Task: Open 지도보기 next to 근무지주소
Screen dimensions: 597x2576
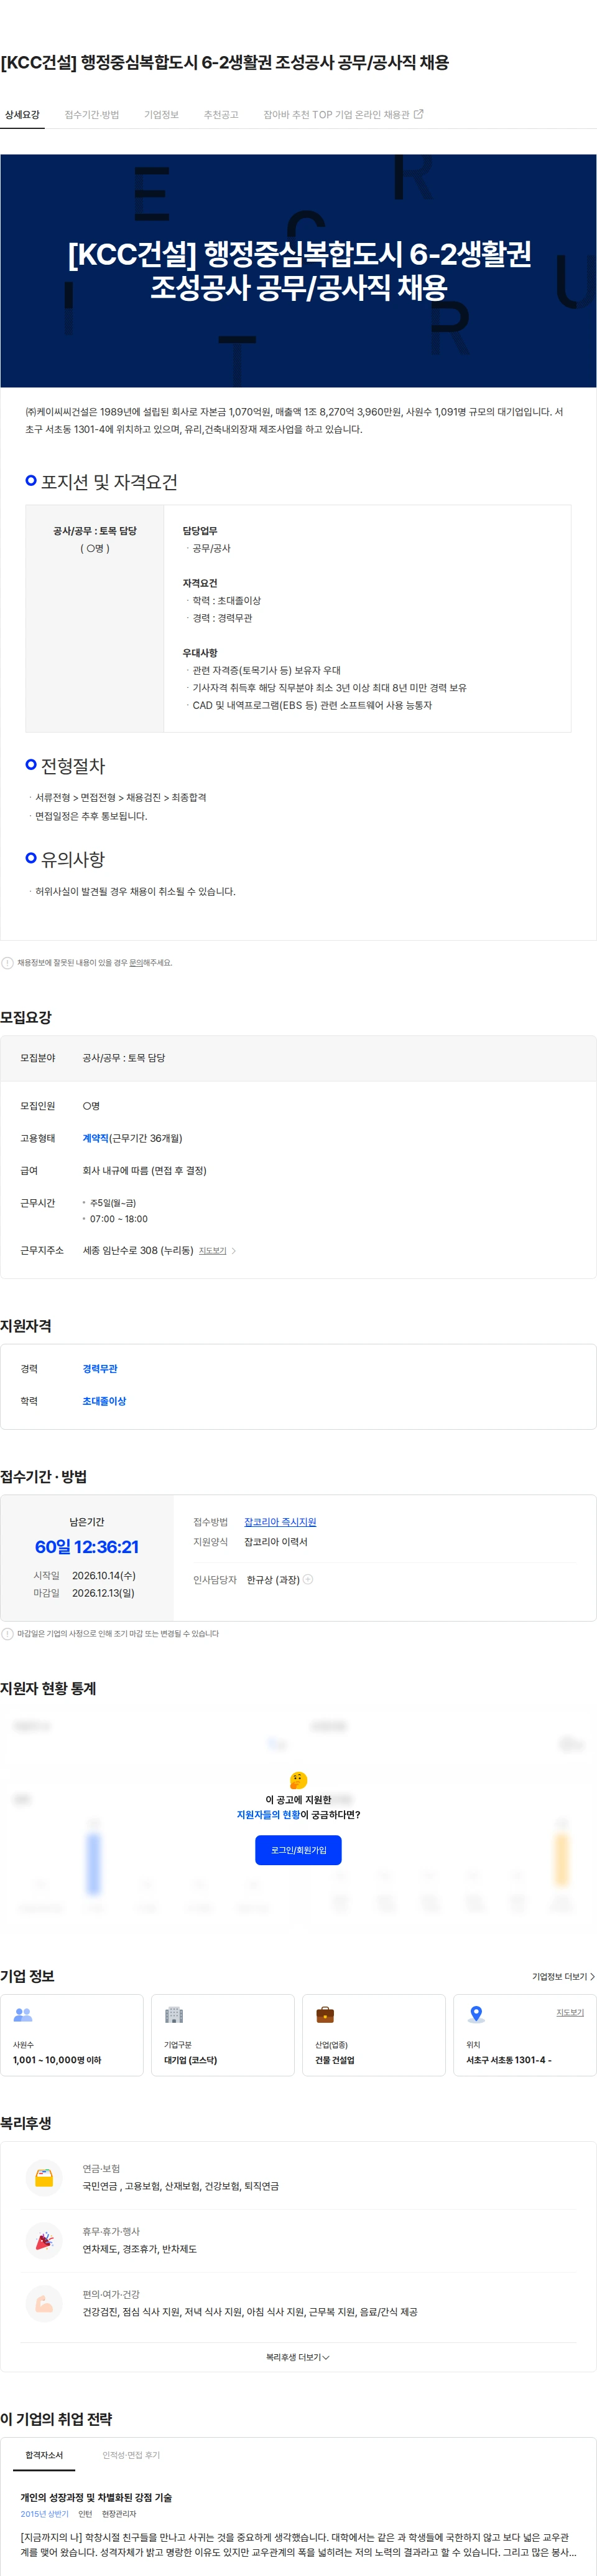Action: (x=213, y=1251)
